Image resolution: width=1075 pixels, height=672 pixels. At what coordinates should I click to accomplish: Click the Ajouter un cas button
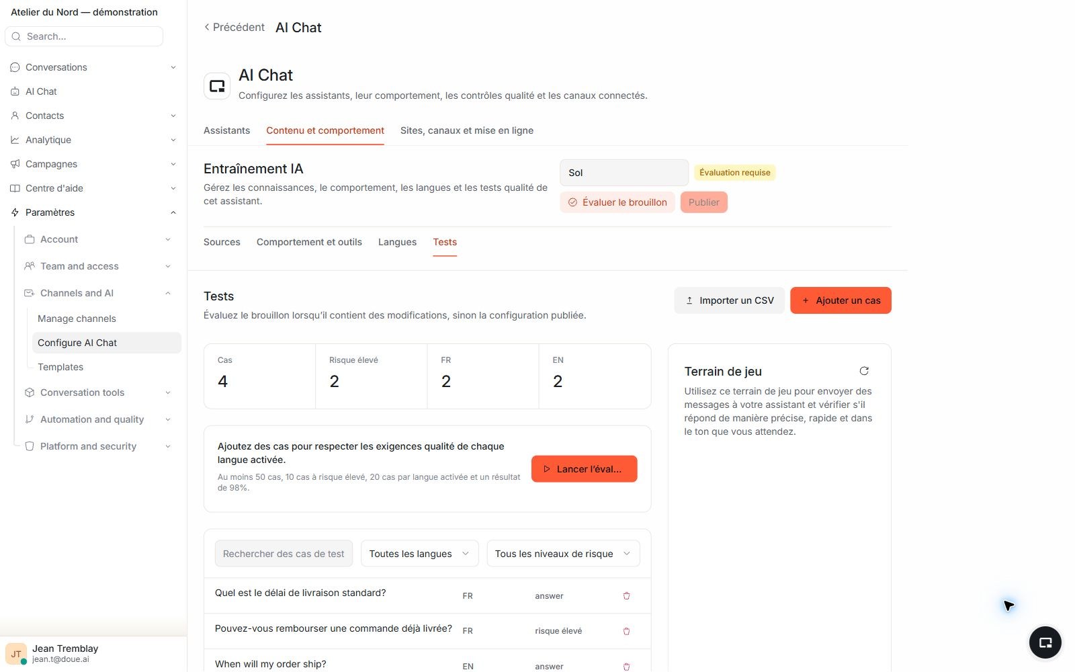841,300
